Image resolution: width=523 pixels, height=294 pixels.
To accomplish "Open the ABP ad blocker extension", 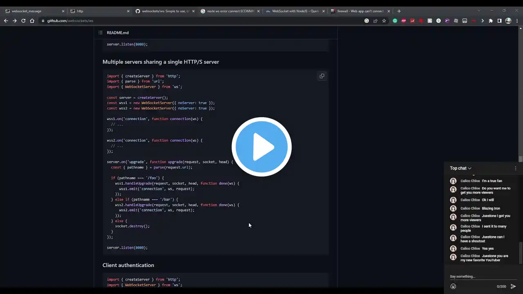I will [x=404, y=21].
